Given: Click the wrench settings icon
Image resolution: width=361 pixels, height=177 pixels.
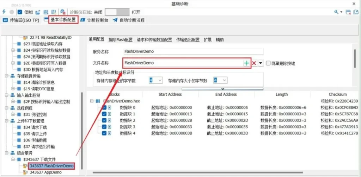Looking at the screenshot, I should tap(336, 12).
